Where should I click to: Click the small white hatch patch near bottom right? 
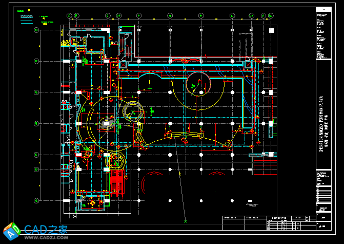251,204
